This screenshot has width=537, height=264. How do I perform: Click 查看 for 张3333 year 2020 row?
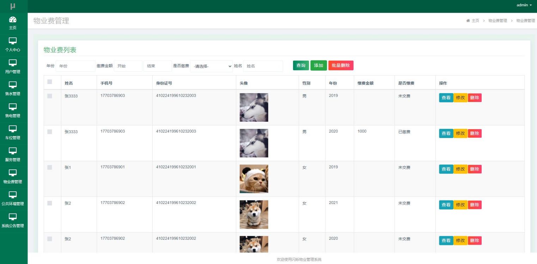tap(446, 133)
